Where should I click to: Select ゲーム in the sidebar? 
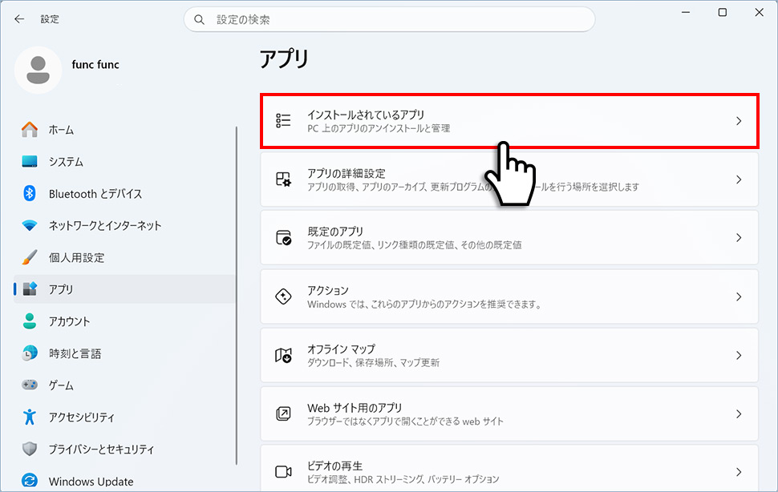[124, 385]
